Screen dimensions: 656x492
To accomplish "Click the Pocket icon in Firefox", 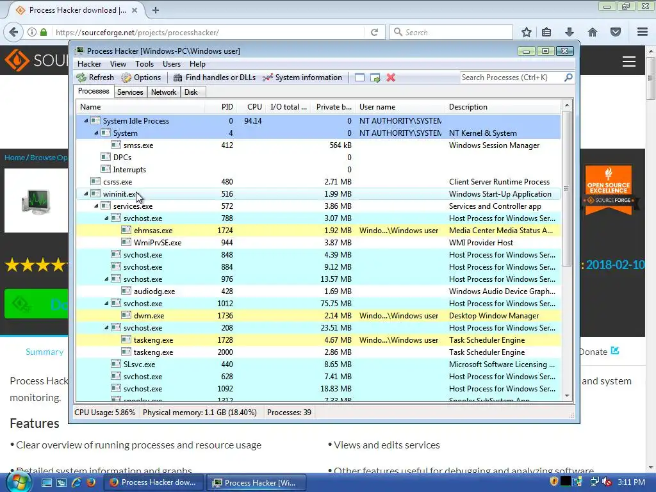I will pyautogui.click(x=616, y=32).
